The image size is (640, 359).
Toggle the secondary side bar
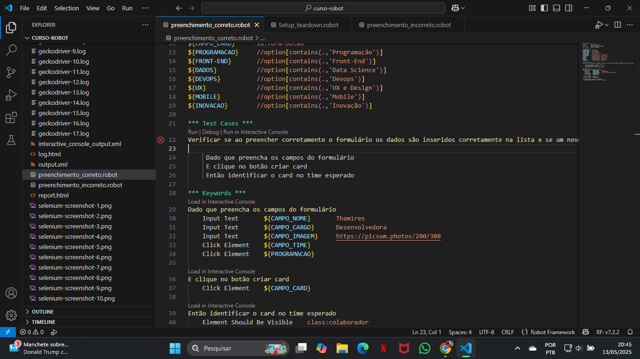(x=569, y=8)
